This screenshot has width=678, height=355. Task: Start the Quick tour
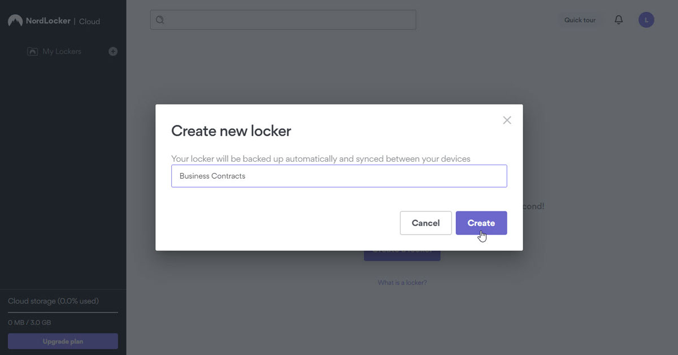click(x=580, y=20)
